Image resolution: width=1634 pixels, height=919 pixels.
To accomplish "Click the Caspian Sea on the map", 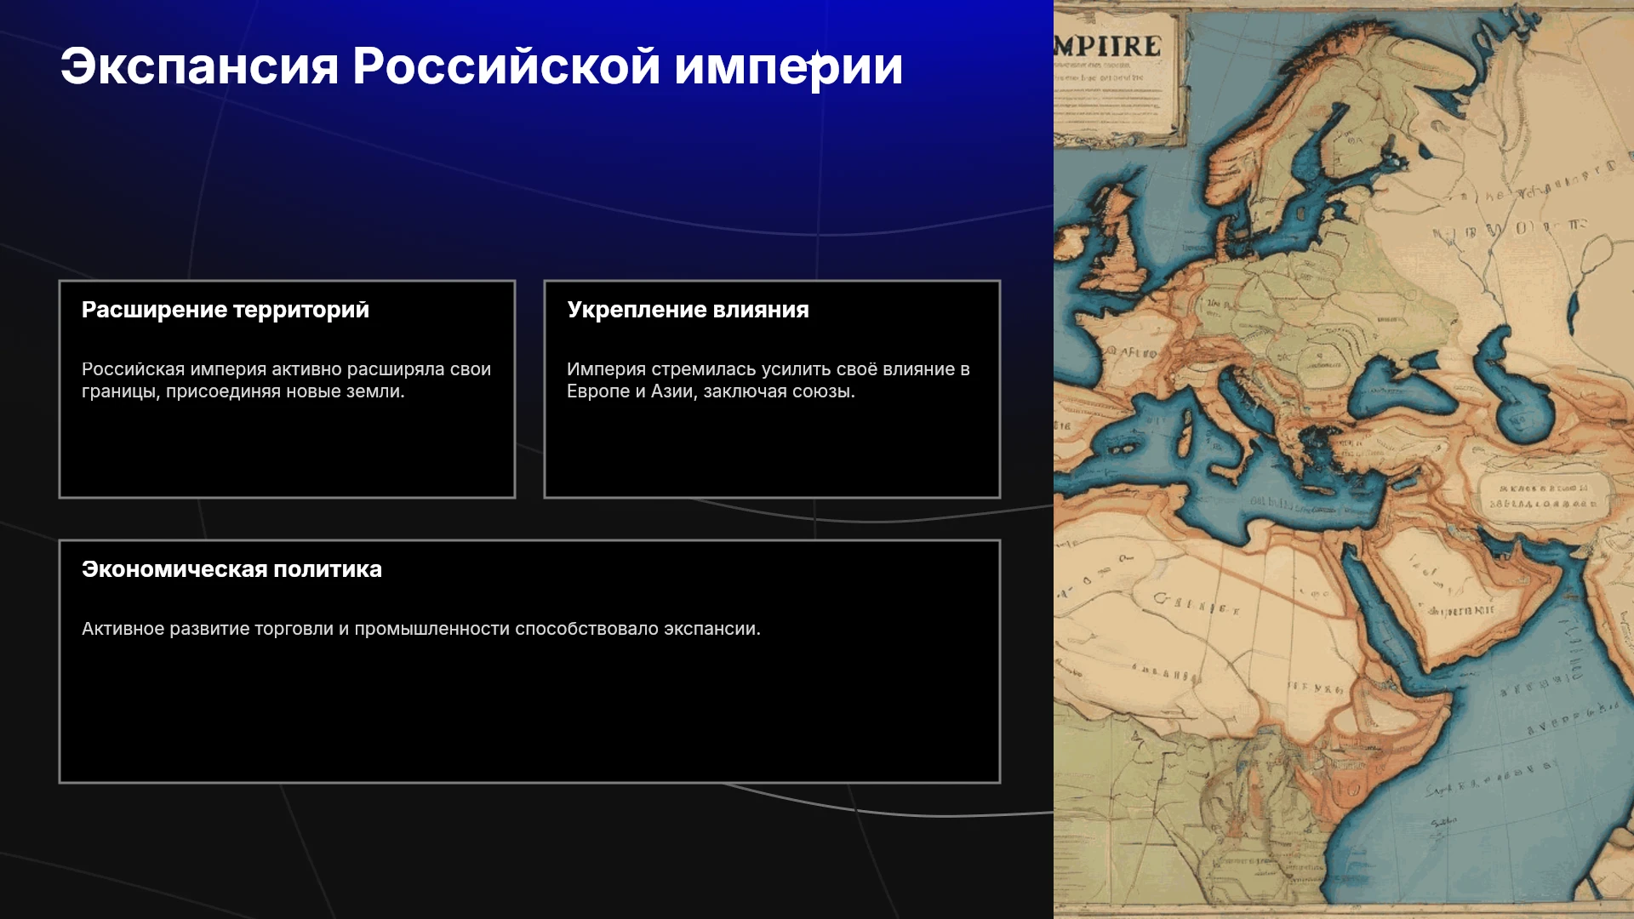I will click(1515, 391).
